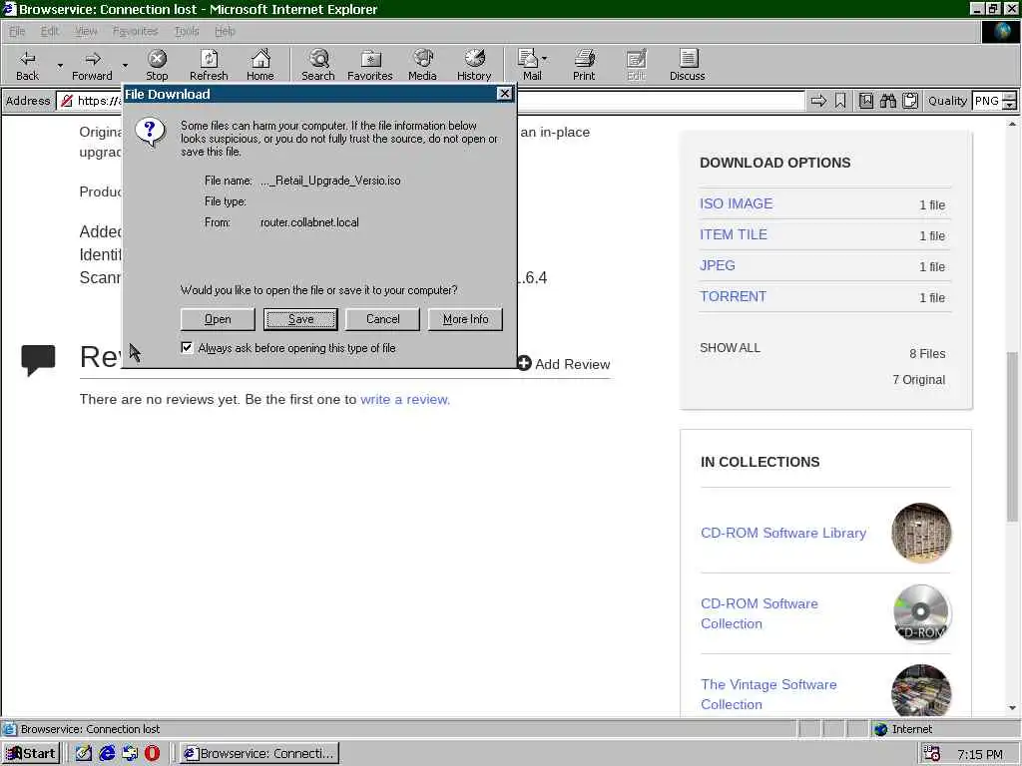Open the History toolbar icon
This screenshot has width=1022, height=766.
pos(474,65)
